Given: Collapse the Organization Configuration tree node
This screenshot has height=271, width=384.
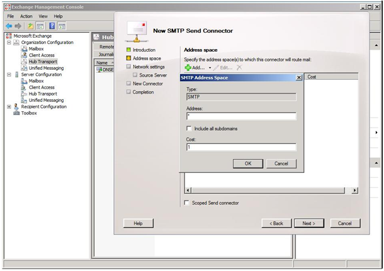Looking at the screenshot, I should point(9,43).
